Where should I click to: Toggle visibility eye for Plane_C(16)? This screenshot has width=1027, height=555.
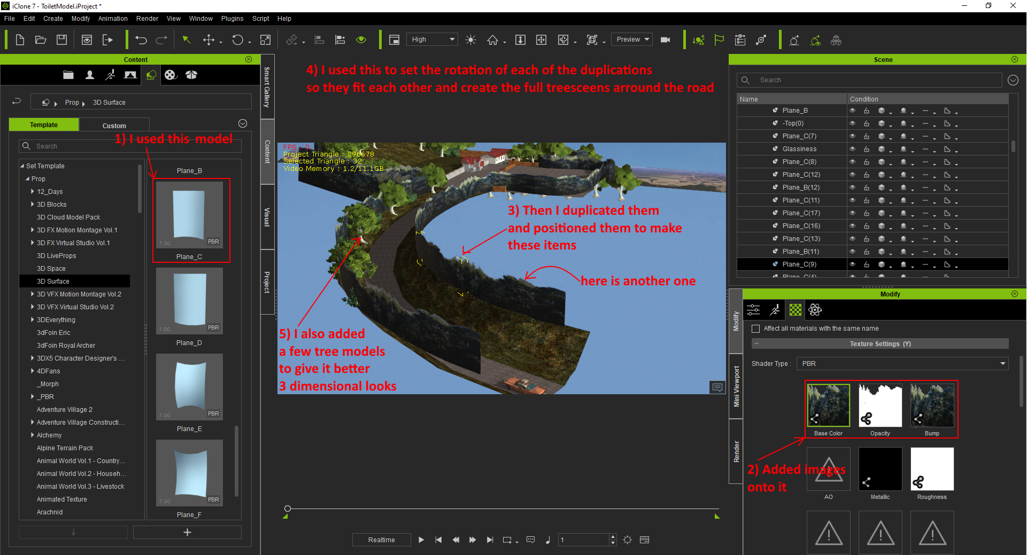[x=853, y=226]
